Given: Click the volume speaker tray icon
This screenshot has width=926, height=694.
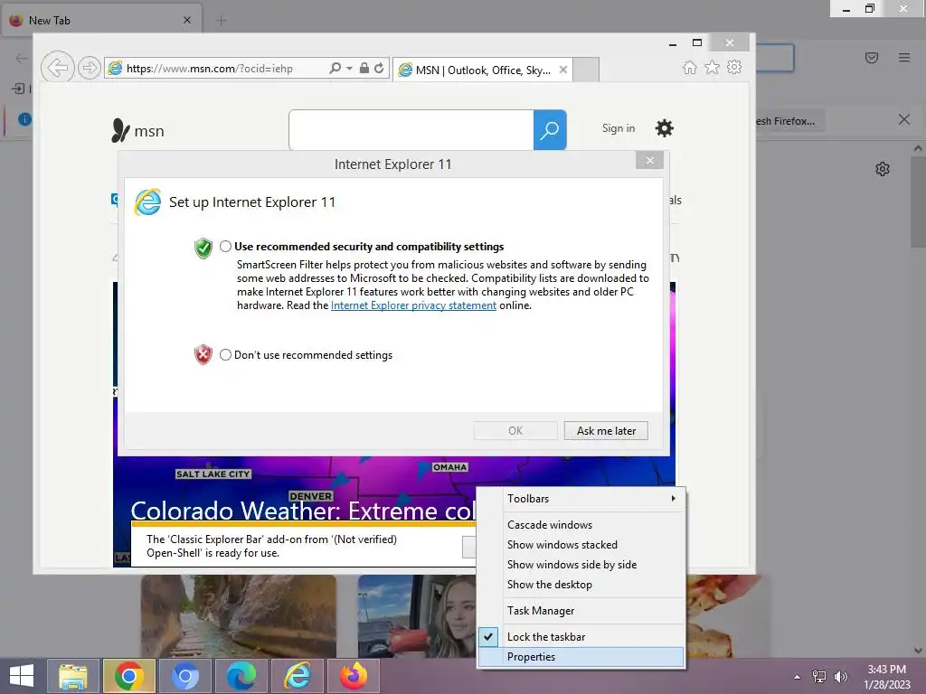Looking at the screenshot, I should pos(841,677).
